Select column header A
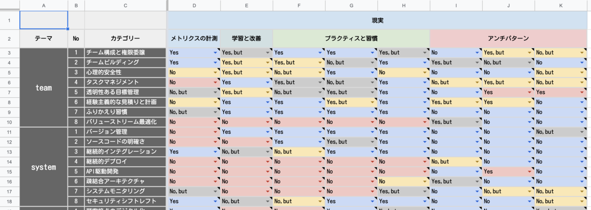Screen dimensions: 591x210 coord(44,5)
